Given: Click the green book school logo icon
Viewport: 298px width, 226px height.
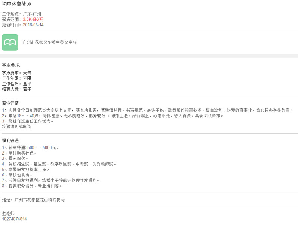Looking at the screenshot, I should pos(10,42).
